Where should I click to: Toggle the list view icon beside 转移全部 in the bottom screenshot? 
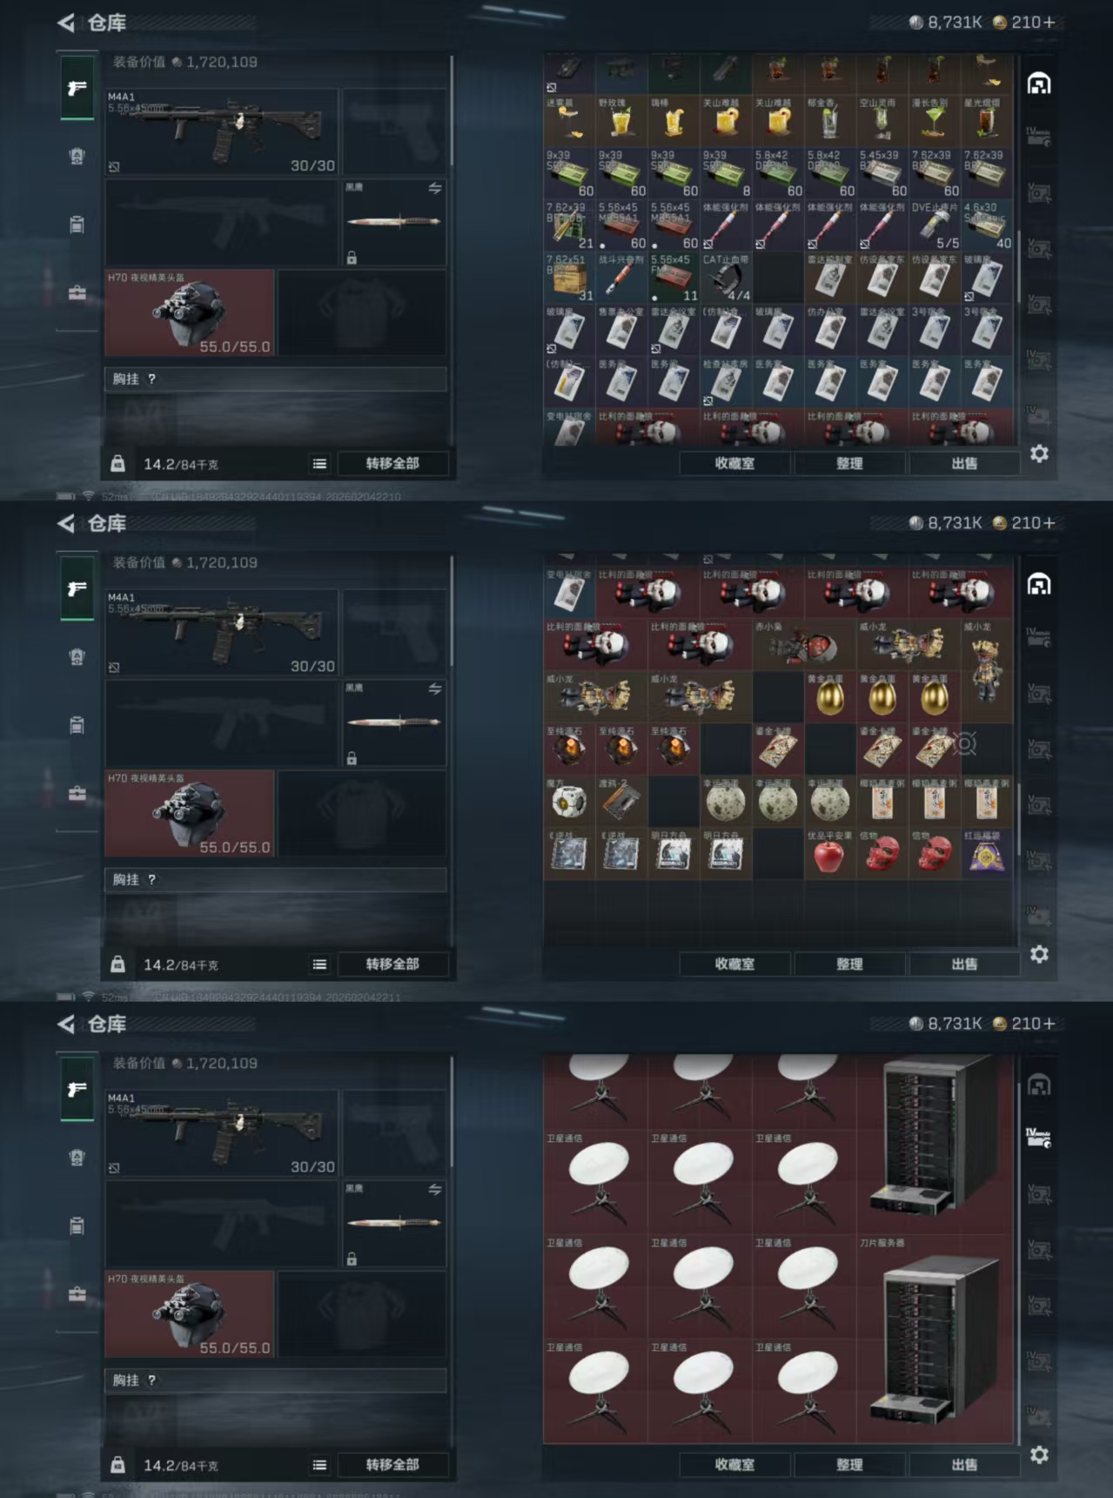tap(319, 1465)
